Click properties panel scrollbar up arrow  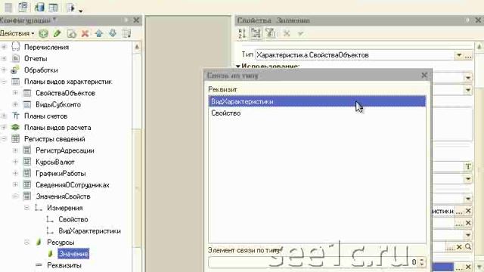(x=479, y=47)
